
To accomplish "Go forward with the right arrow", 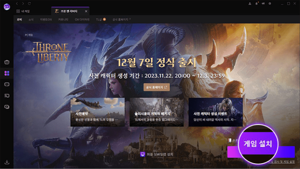I will pos(23,3).
